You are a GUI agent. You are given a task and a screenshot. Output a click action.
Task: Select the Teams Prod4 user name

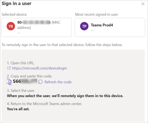[x=102, y=25]
